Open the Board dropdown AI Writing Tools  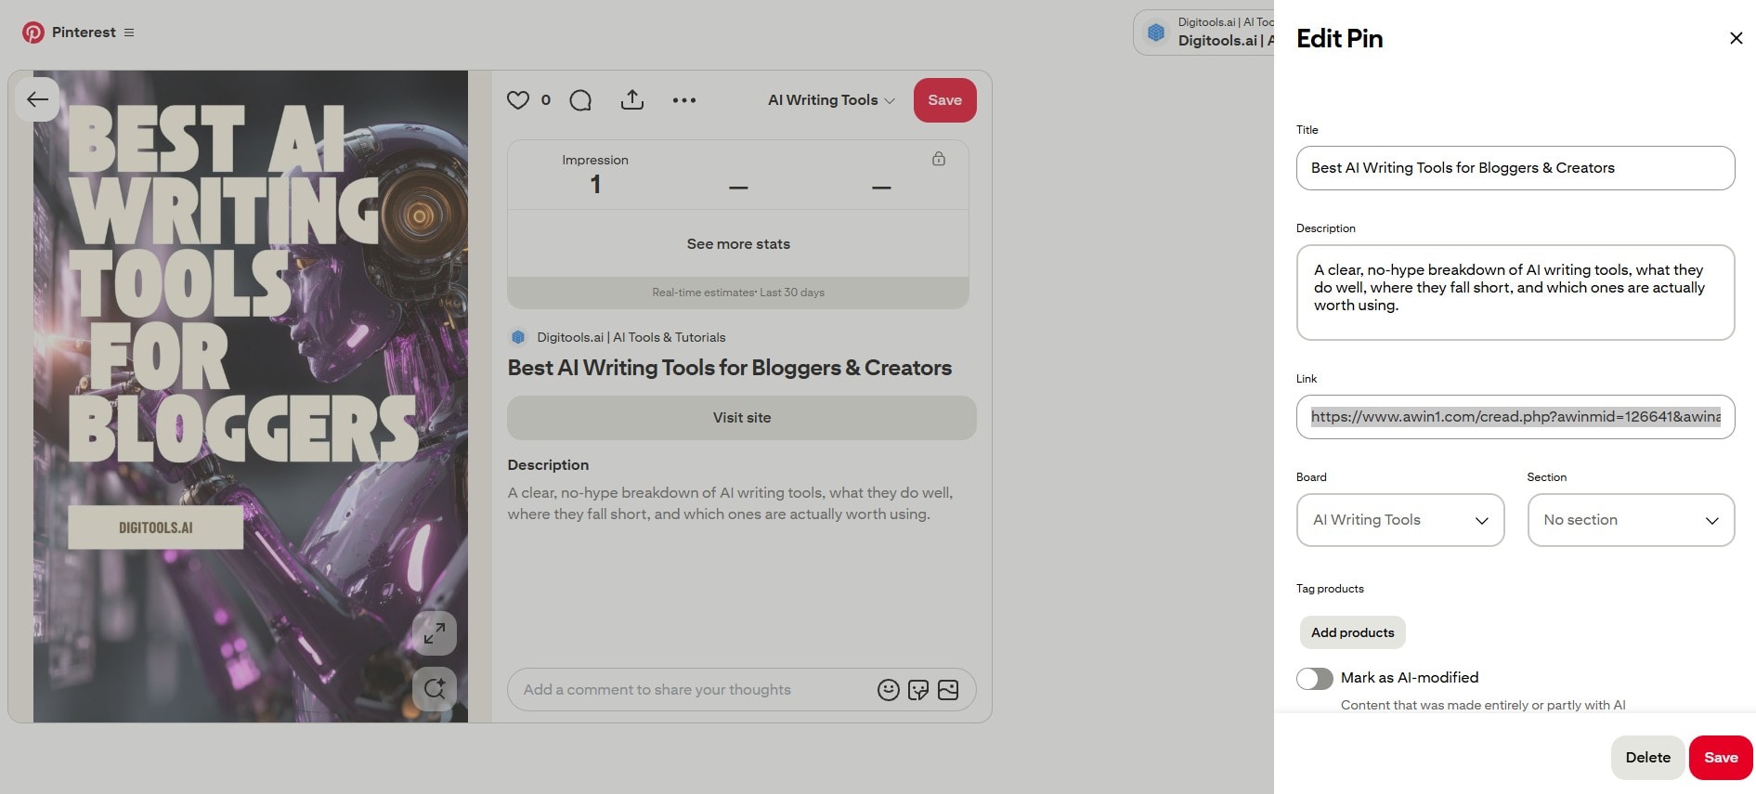1400,520
